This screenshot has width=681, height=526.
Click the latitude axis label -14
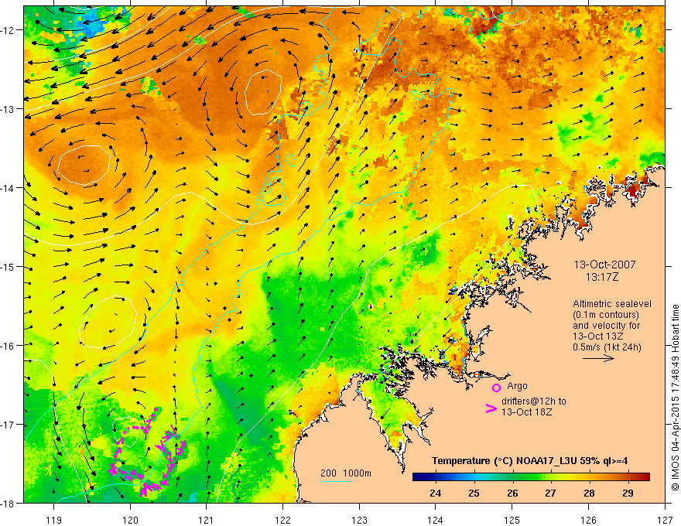[x=8, y=188]
